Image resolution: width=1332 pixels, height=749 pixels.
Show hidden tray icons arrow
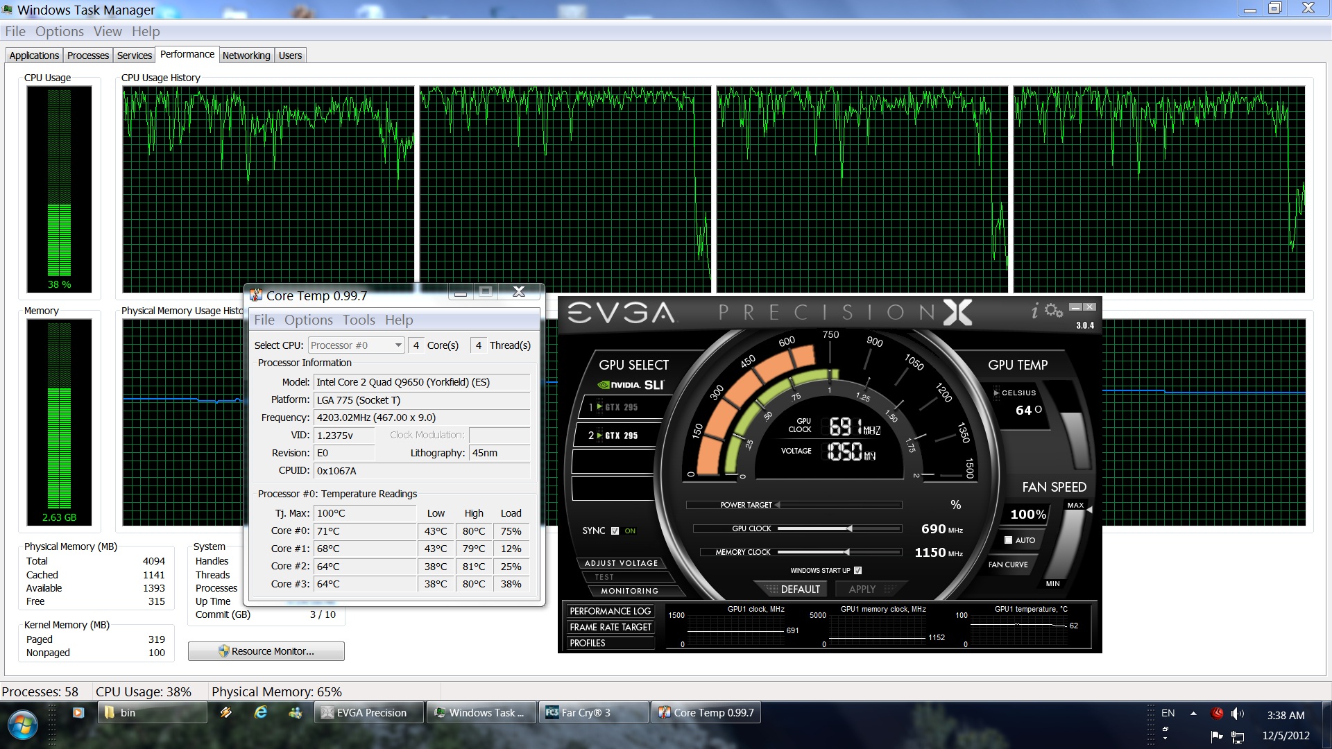(1193, 713)
